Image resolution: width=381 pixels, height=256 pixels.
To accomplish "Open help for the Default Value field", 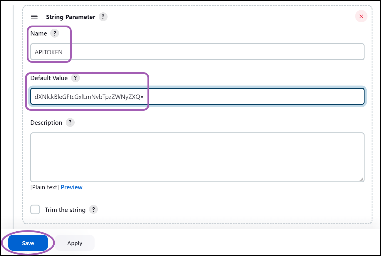I will coord(75,78).
